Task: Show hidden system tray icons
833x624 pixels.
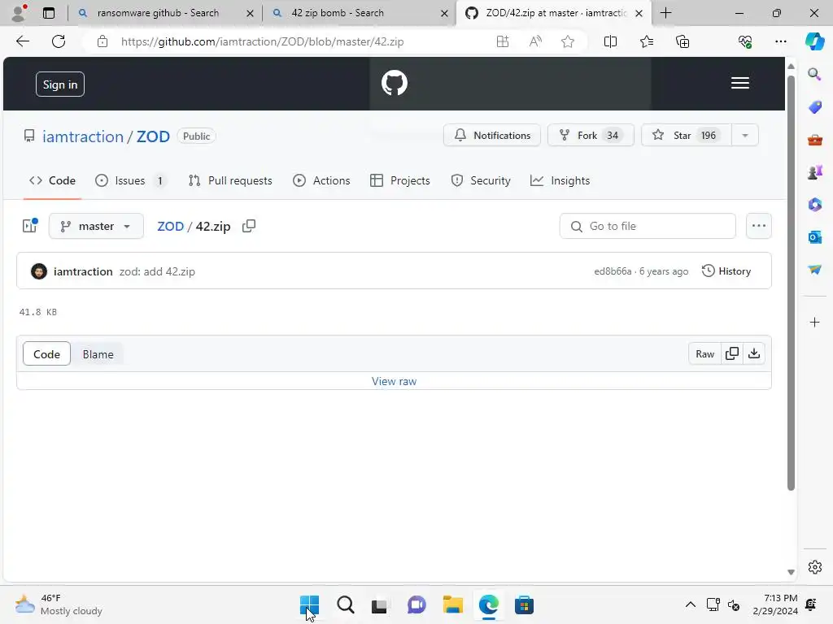Action: click(690, 604)
